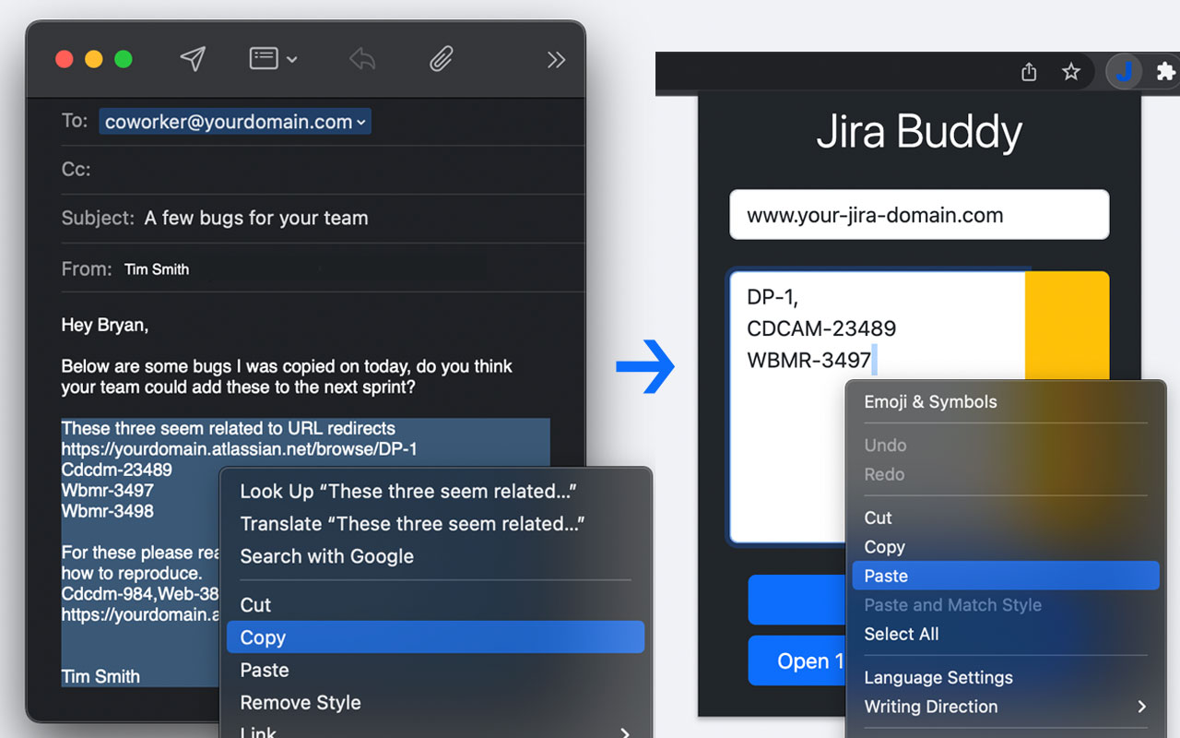
Task: Open the puzzle-piece Extensions icon
Action: tap(1165, 72)
